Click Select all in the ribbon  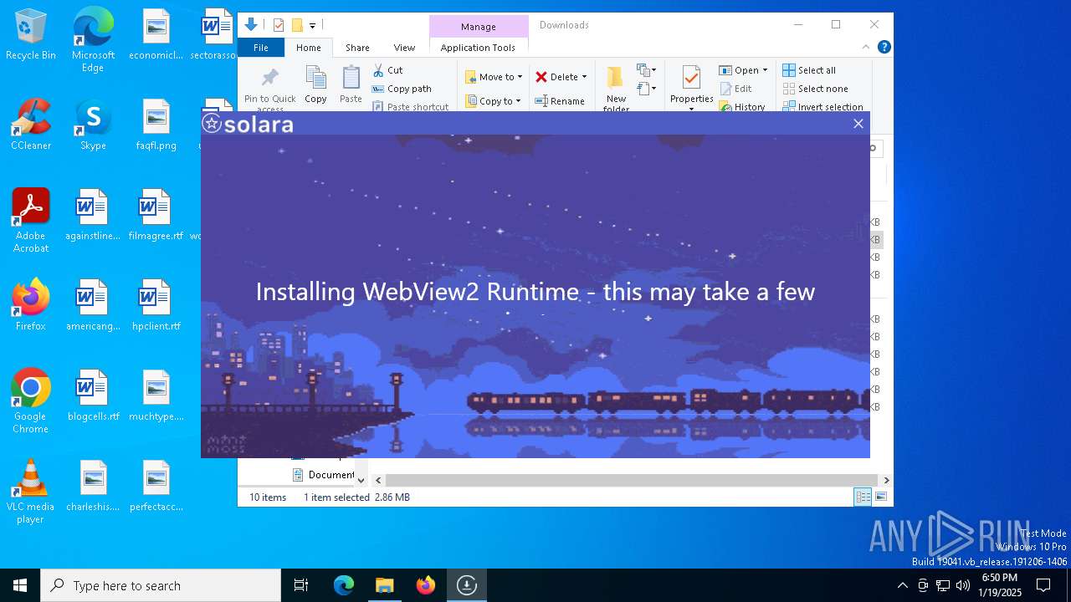[x=809, y=70]
